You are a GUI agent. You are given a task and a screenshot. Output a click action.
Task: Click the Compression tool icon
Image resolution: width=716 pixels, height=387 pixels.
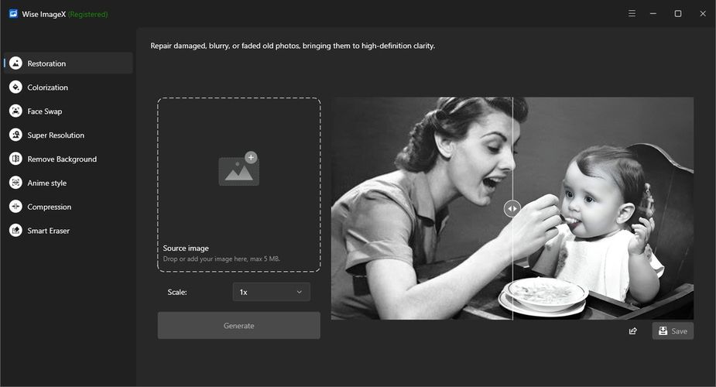click(15, 207)
